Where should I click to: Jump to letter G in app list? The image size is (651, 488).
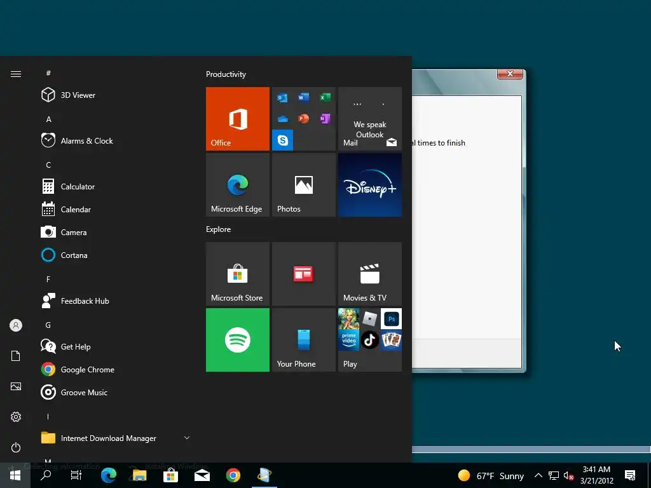coord(48,325)
